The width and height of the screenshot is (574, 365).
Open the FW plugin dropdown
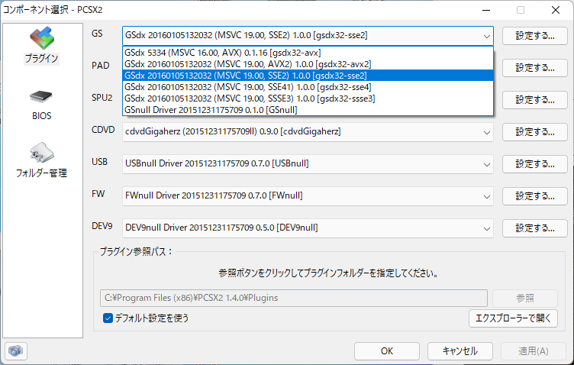pos(308,195)
